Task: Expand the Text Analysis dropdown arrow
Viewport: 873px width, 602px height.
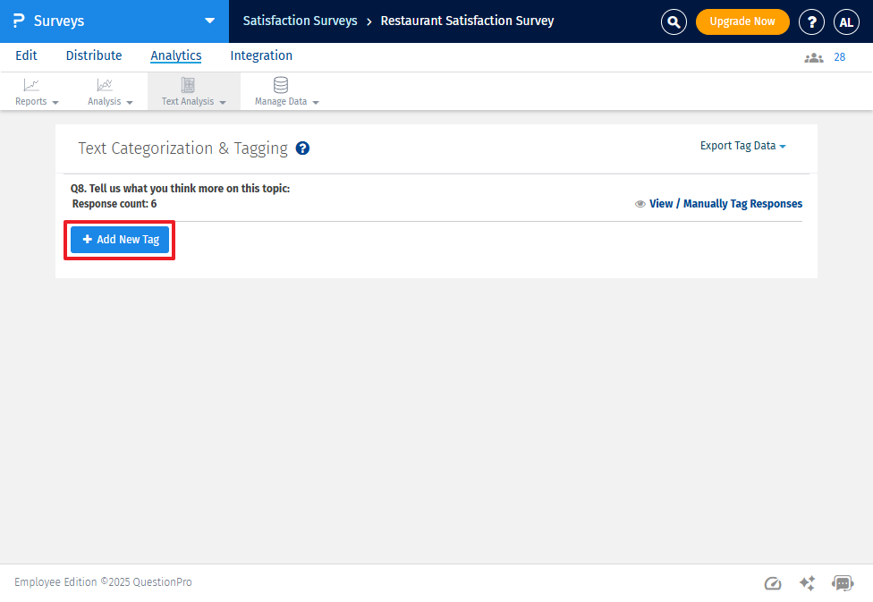Action: [223, 103]
